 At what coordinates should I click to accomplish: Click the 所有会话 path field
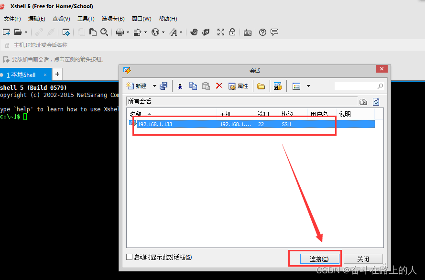click(242, 102)
